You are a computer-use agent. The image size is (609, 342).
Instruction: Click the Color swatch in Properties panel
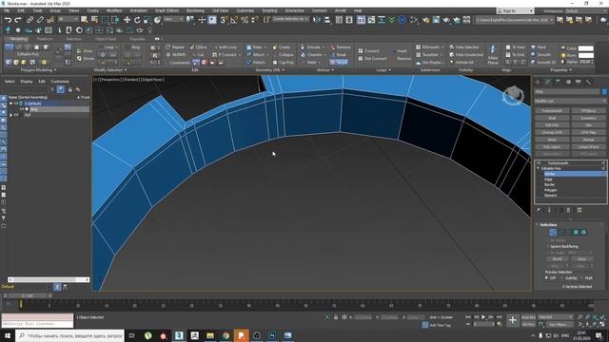pyautogui.click(x=586, y=48)
